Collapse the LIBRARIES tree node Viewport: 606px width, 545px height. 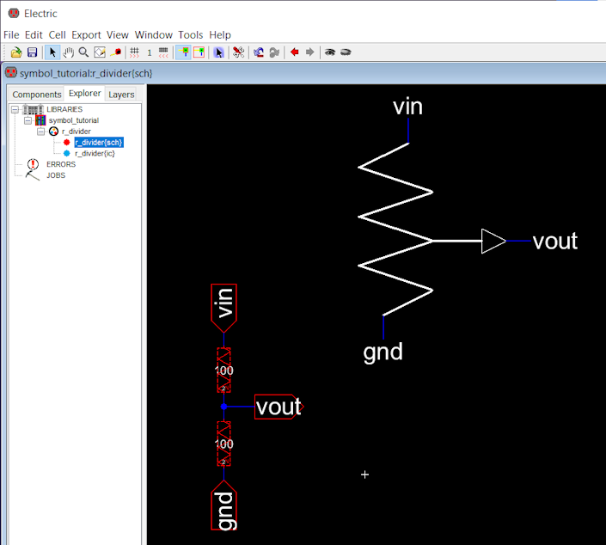coord(15,109)
